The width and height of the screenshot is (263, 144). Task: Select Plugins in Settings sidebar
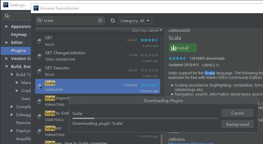[x=16, y=51]
